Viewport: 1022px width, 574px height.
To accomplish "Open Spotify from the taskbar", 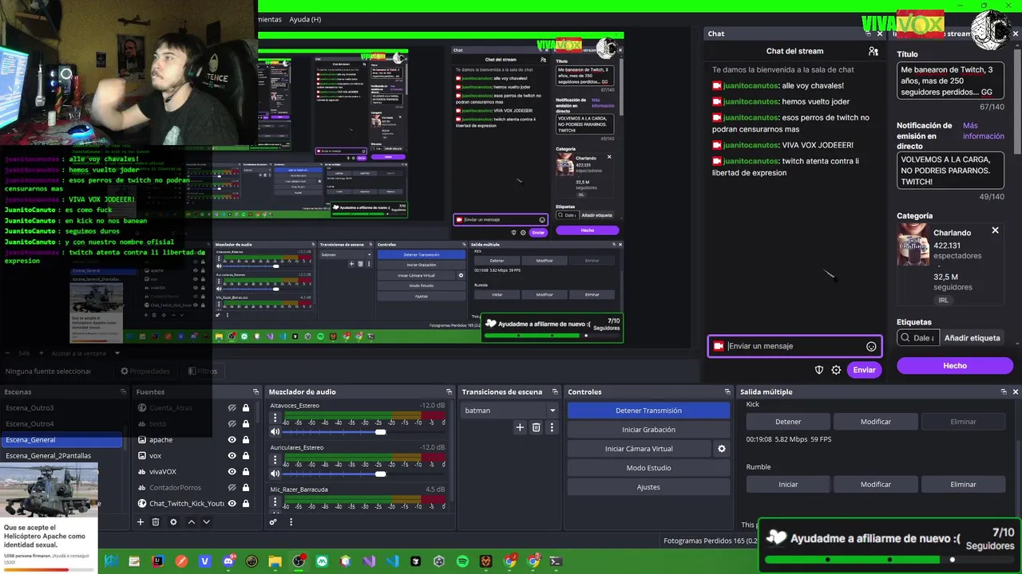I will [462, 561].
